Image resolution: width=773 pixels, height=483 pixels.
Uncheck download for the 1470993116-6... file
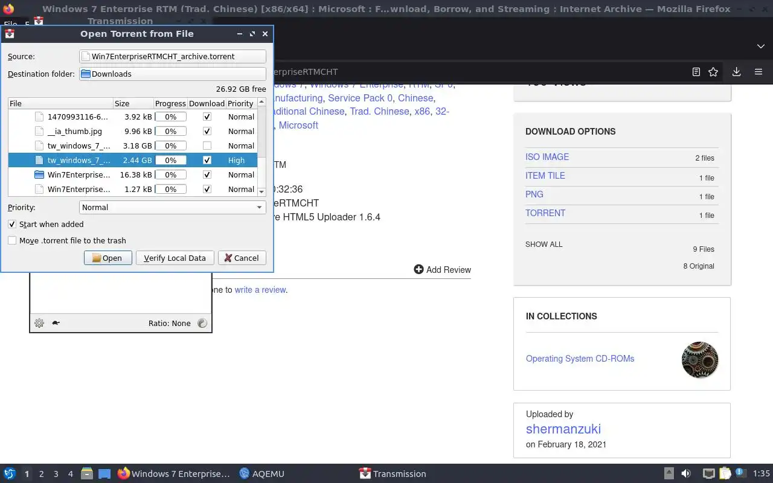click(207, 117)
